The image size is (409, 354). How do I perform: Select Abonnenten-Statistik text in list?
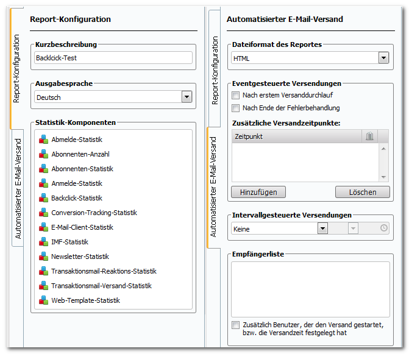(82, 169)
